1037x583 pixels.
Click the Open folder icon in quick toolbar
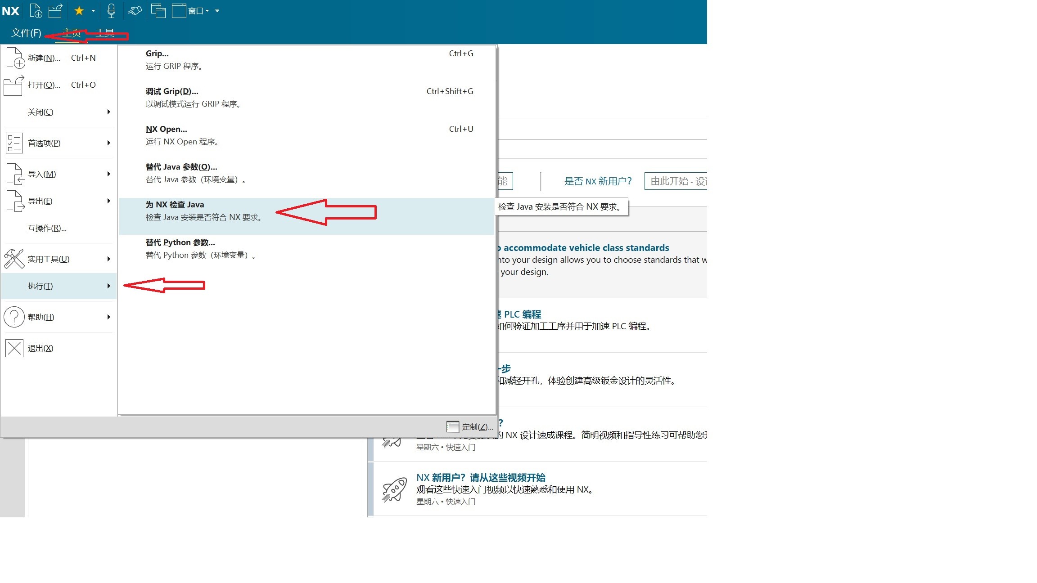coord(55,10)
